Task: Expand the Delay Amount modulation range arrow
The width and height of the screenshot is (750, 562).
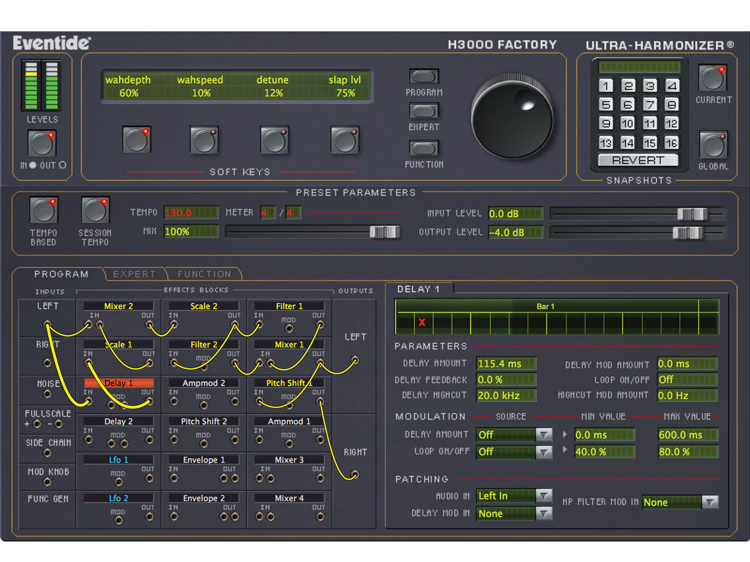Action: (x=565, y=433)
